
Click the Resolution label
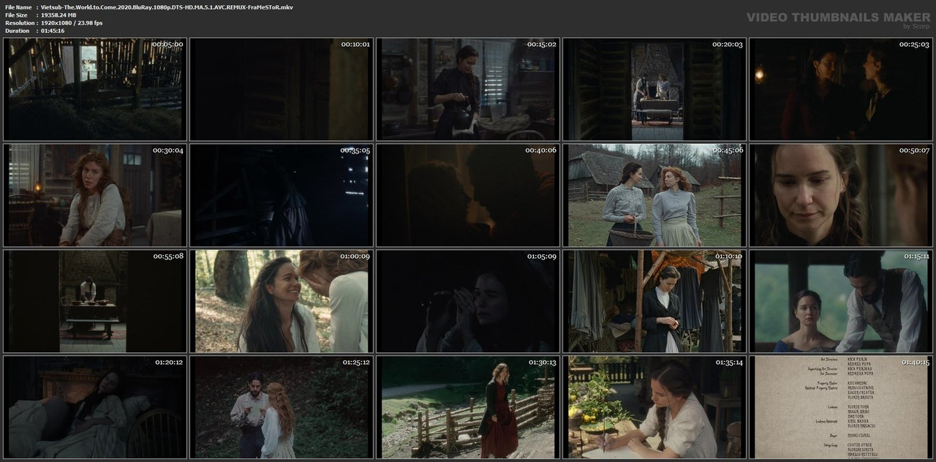(x=18, y=23)
